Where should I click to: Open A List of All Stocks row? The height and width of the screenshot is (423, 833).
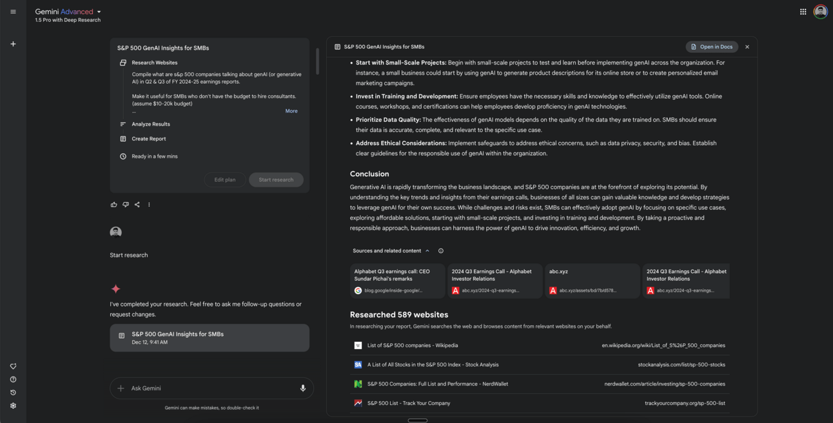540,364
